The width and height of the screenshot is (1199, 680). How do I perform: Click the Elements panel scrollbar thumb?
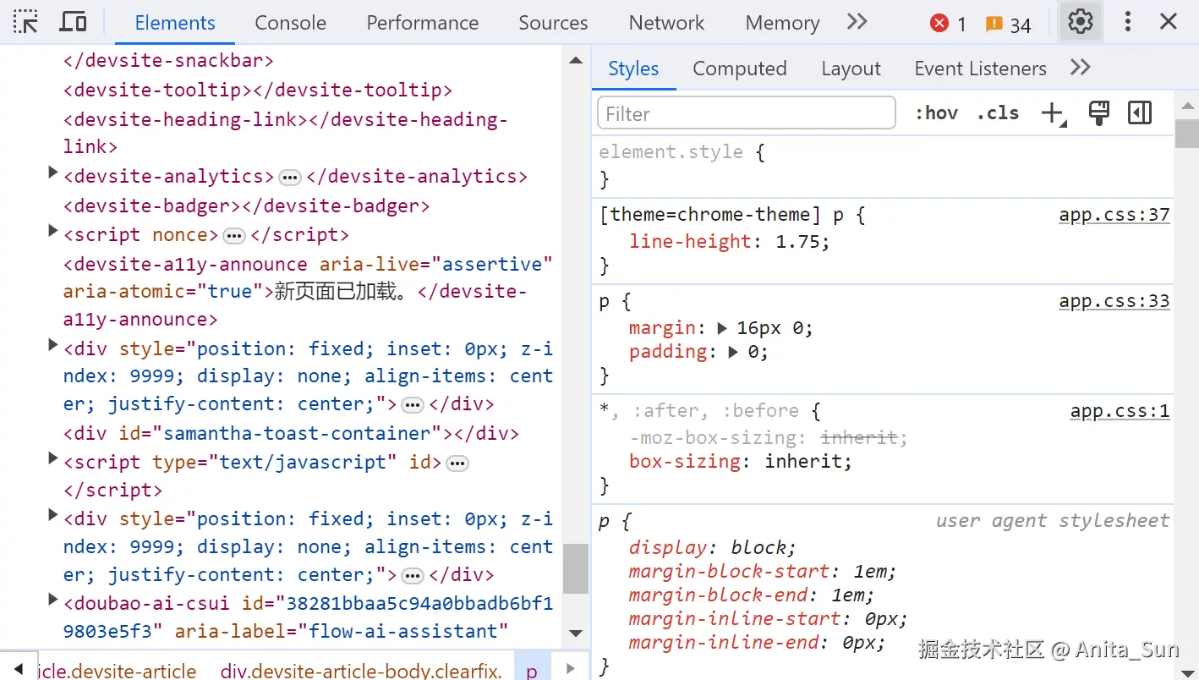(576, 568)
